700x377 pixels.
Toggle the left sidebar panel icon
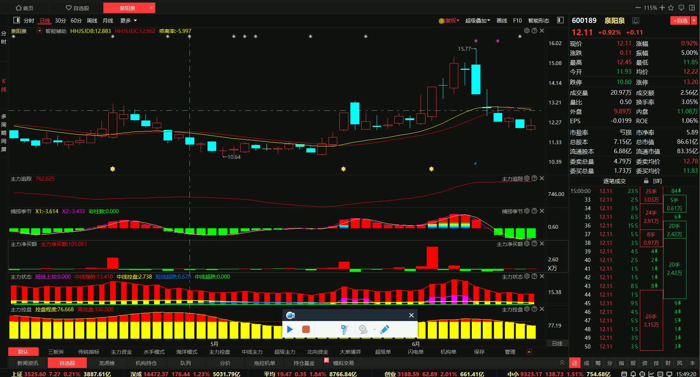pos(17,20)
